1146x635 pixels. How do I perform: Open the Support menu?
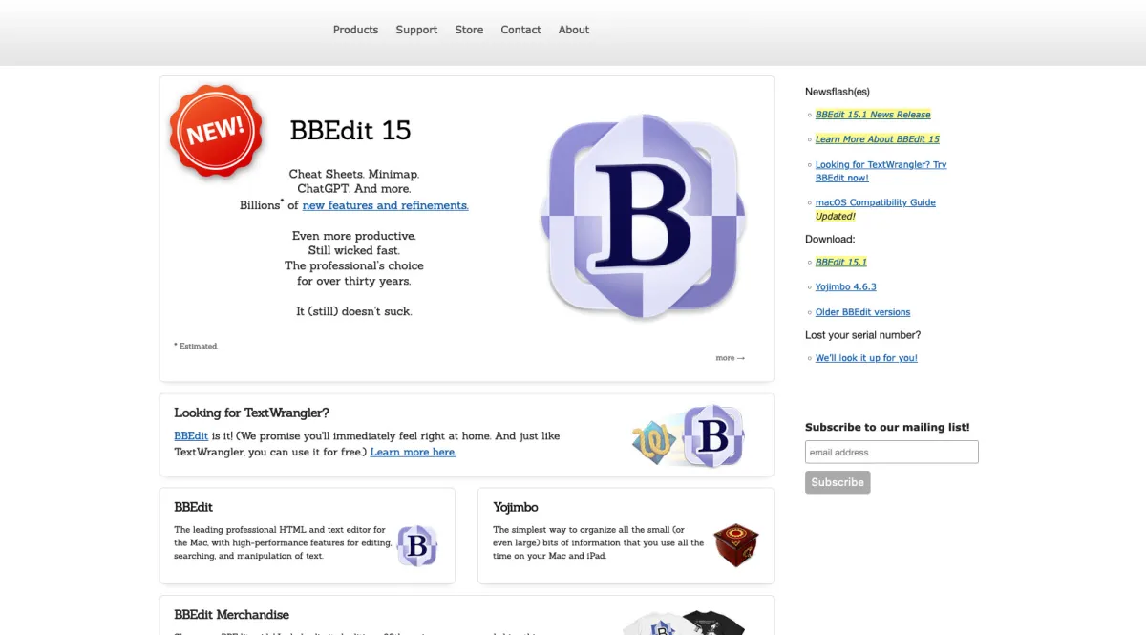point(416,30)
